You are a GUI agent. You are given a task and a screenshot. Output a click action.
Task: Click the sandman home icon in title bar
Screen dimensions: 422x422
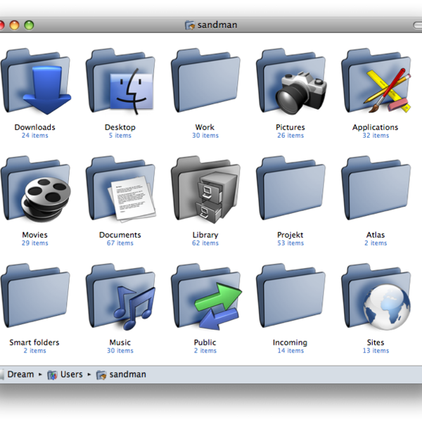(190, 25)
